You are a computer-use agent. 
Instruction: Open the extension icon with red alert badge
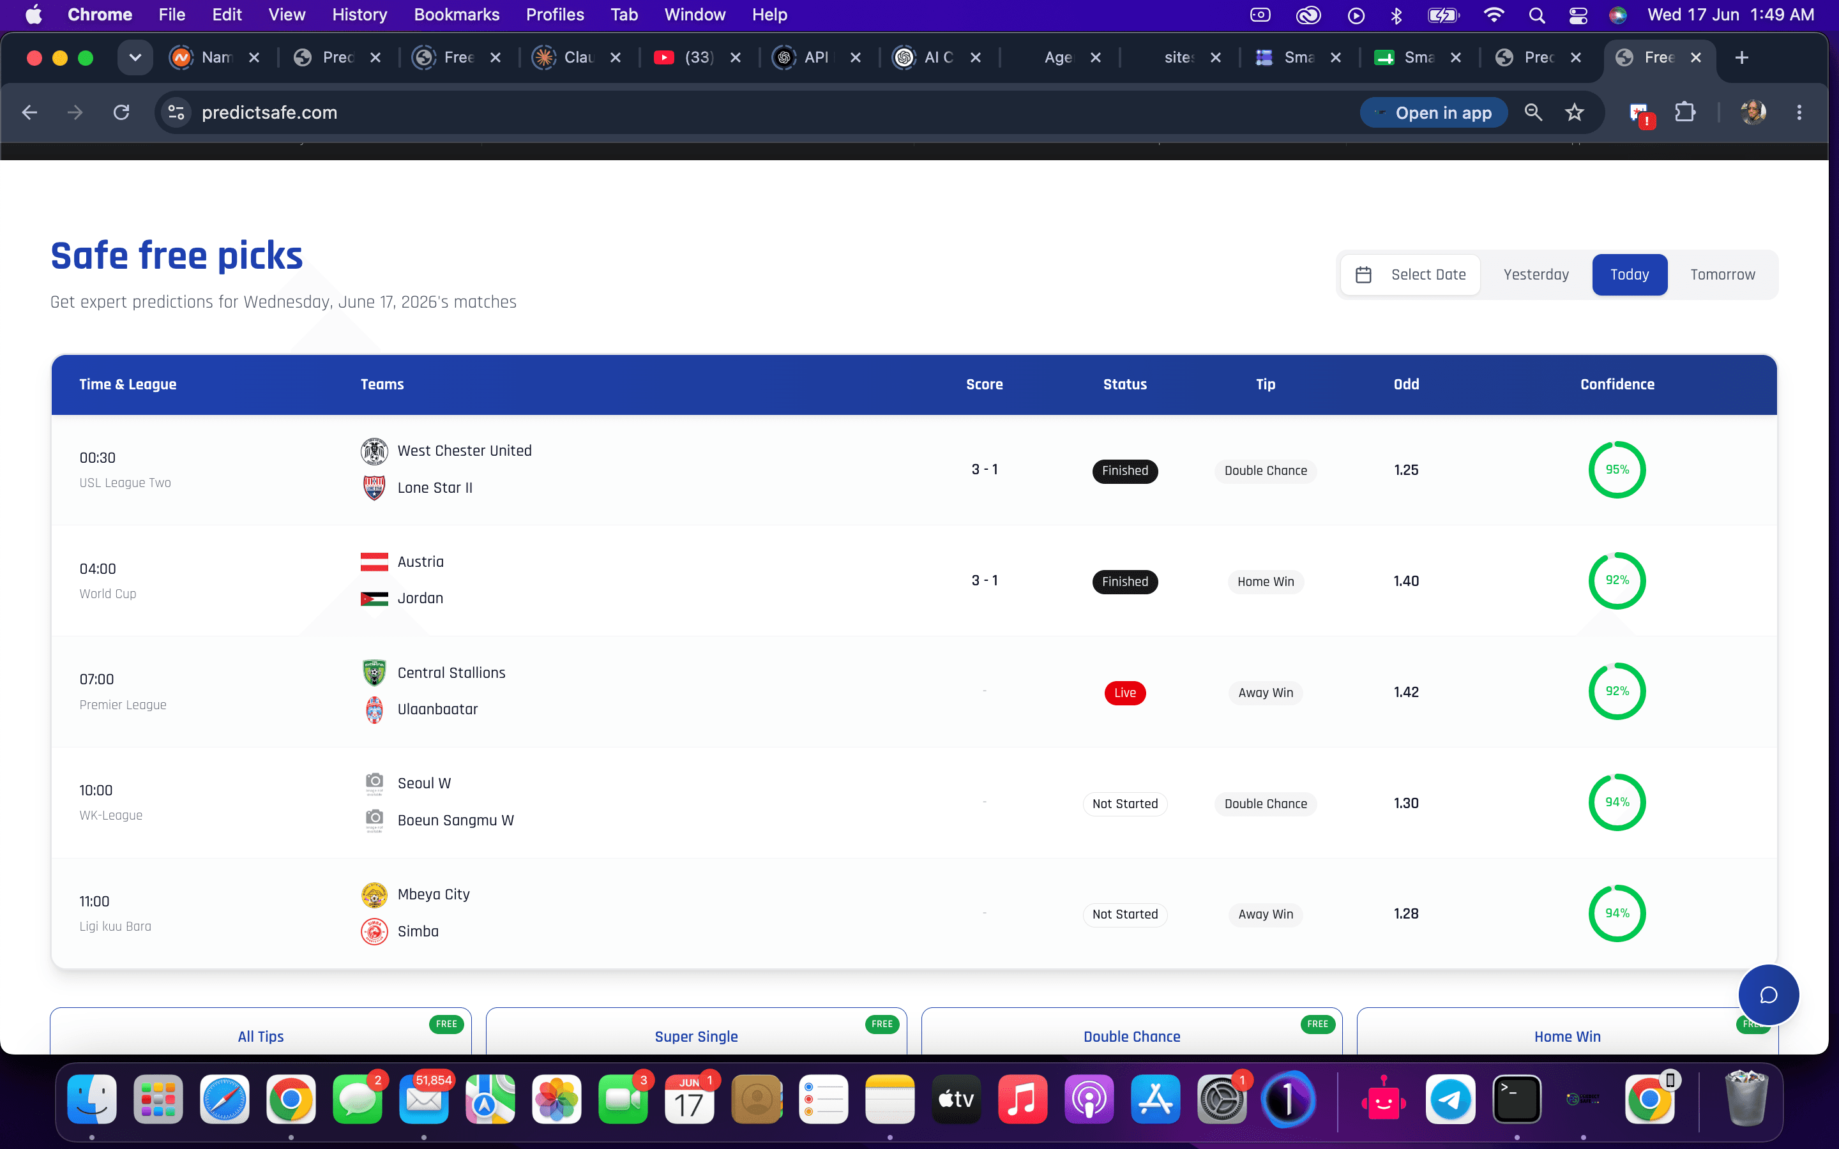click(x=1642, y=114)
